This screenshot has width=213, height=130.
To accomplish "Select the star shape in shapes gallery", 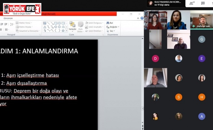I will [63, 30].
